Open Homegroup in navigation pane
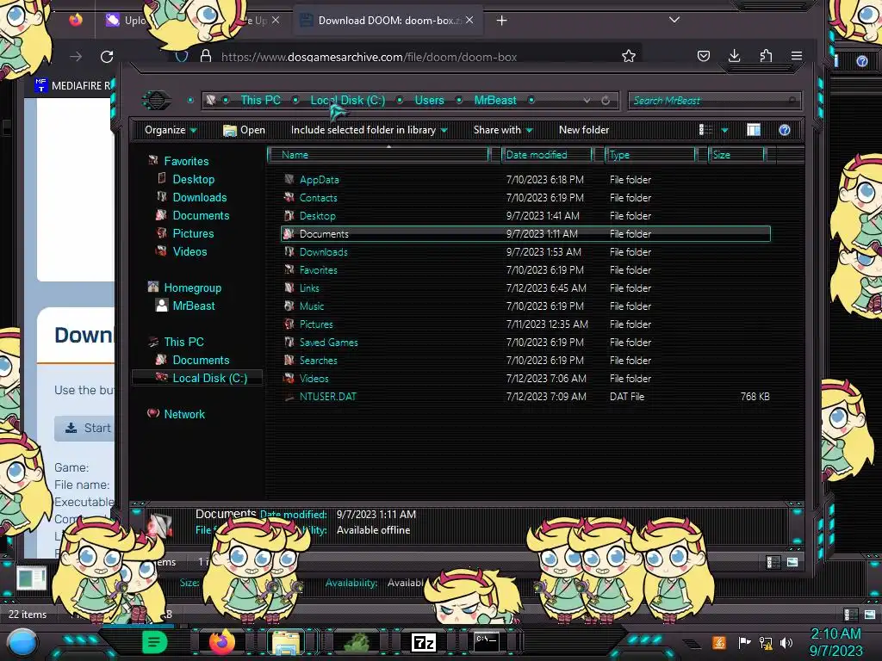Viewport: 882px width, 661px height. [192, 287]
